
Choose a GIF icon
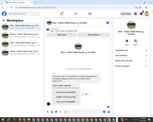(61, 112)
